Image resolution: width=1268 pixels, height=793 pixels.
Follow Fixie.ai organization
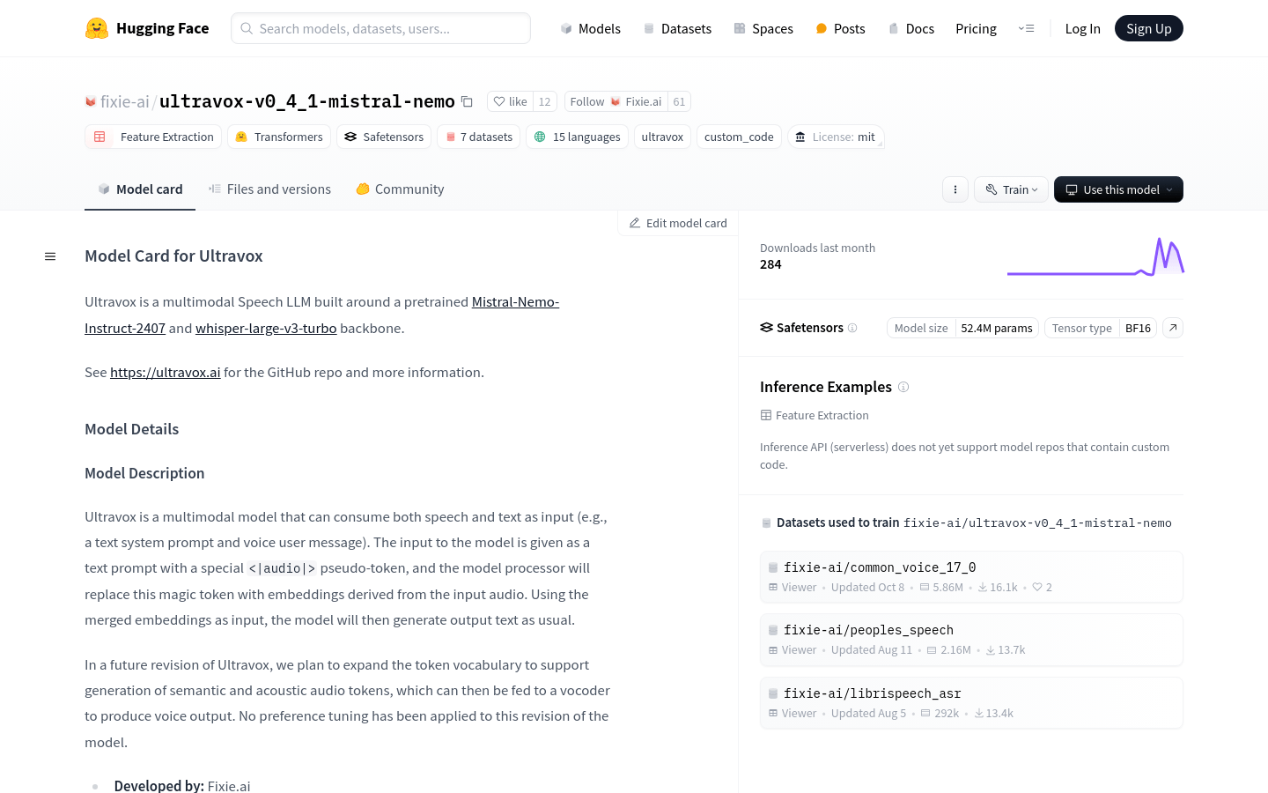(x=616, y=101)
